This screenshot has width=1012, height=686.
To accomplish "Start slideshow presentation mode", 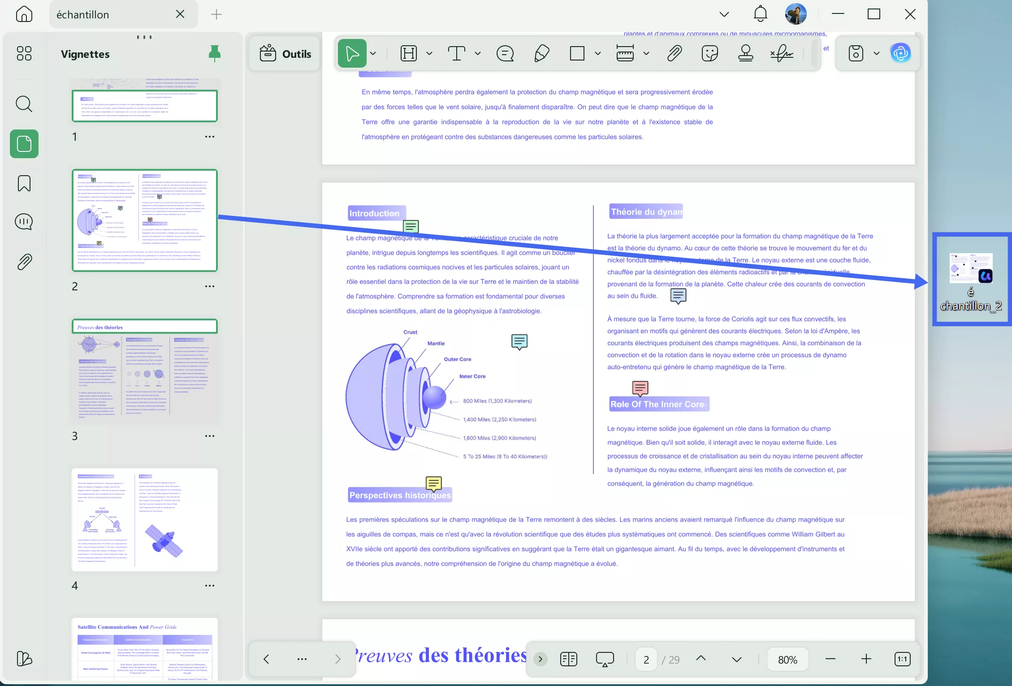I will (x=605, y=659).
